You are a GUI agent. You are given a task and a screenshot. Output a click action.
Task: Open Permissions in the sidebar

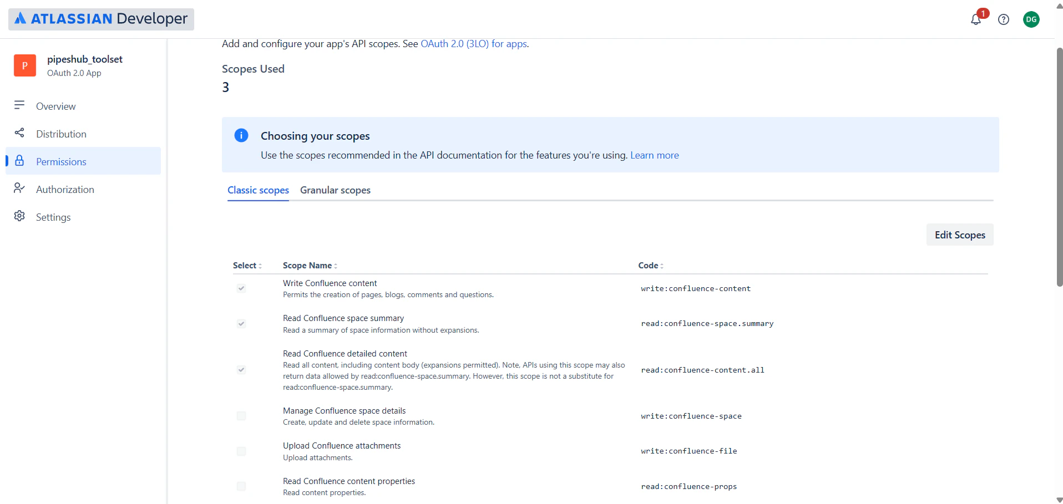[x=83, y=161]
